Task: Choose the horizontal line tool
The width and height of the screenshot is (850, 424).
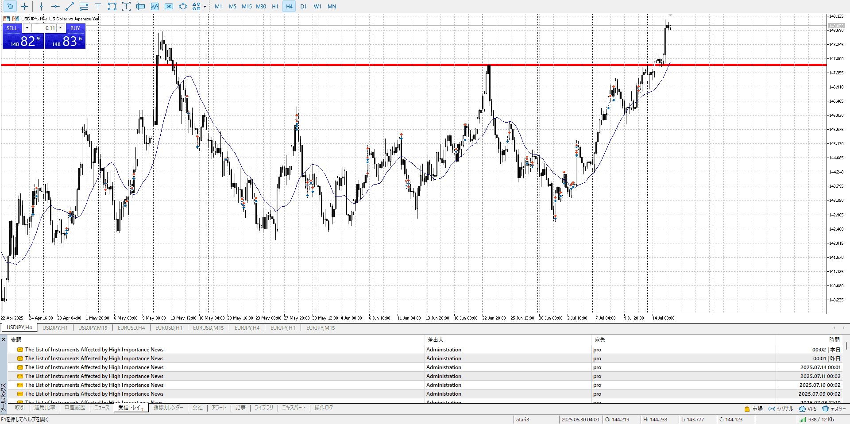Action: [x=55, y=7]
